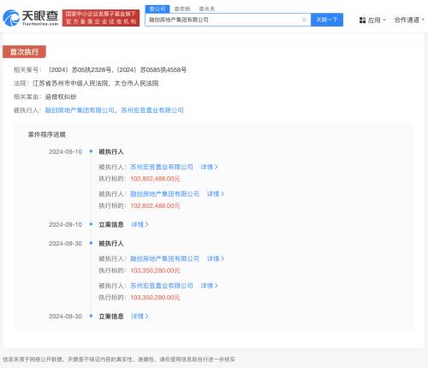
Task: Open the 应用 apps grid icon
Action: click(x=362, y=20)
